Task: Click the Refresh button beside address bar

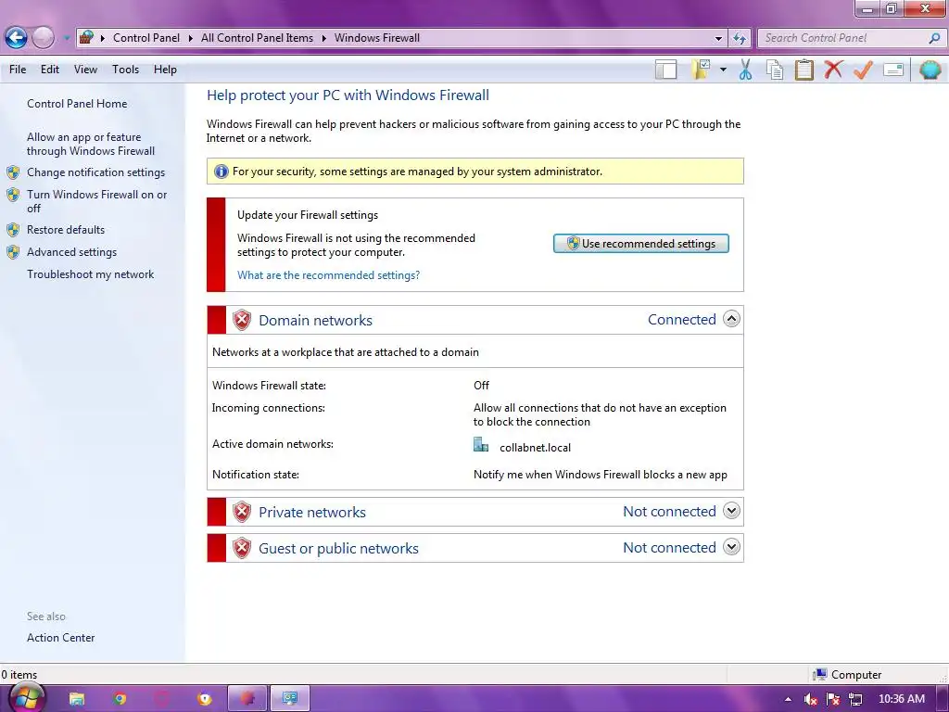Action: click(x=740, y=38)
